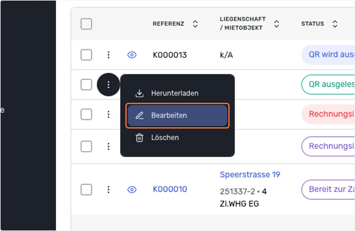Check the box in the QR ausgeles row
The image size is (355, 231).
click(x=86, y=85)
